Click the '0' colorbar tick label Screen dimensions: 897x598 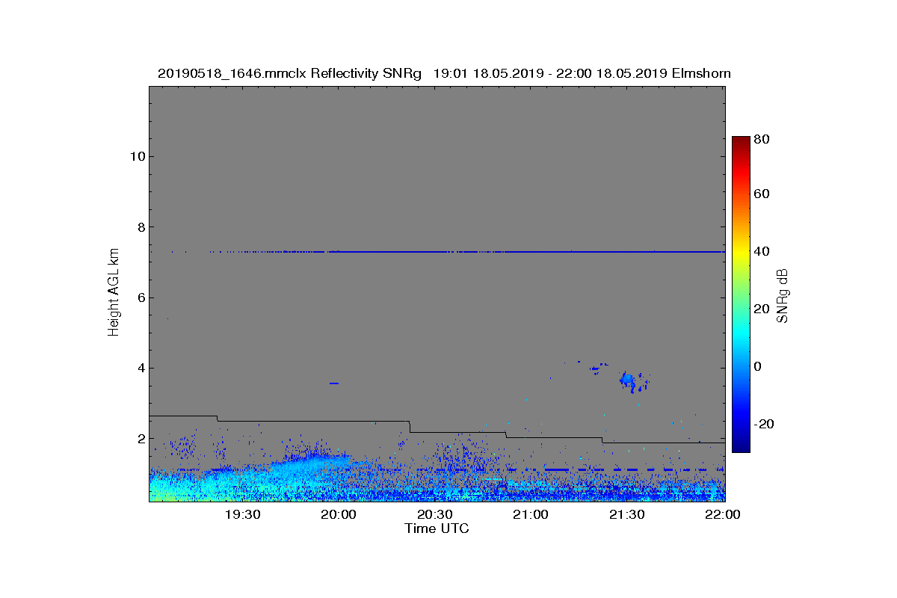[x=759, y=367]
